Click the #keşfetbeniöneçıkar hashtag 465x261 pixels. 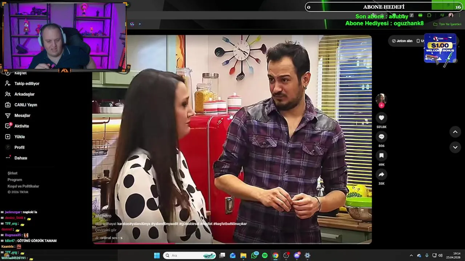click(x=230, y=224)
